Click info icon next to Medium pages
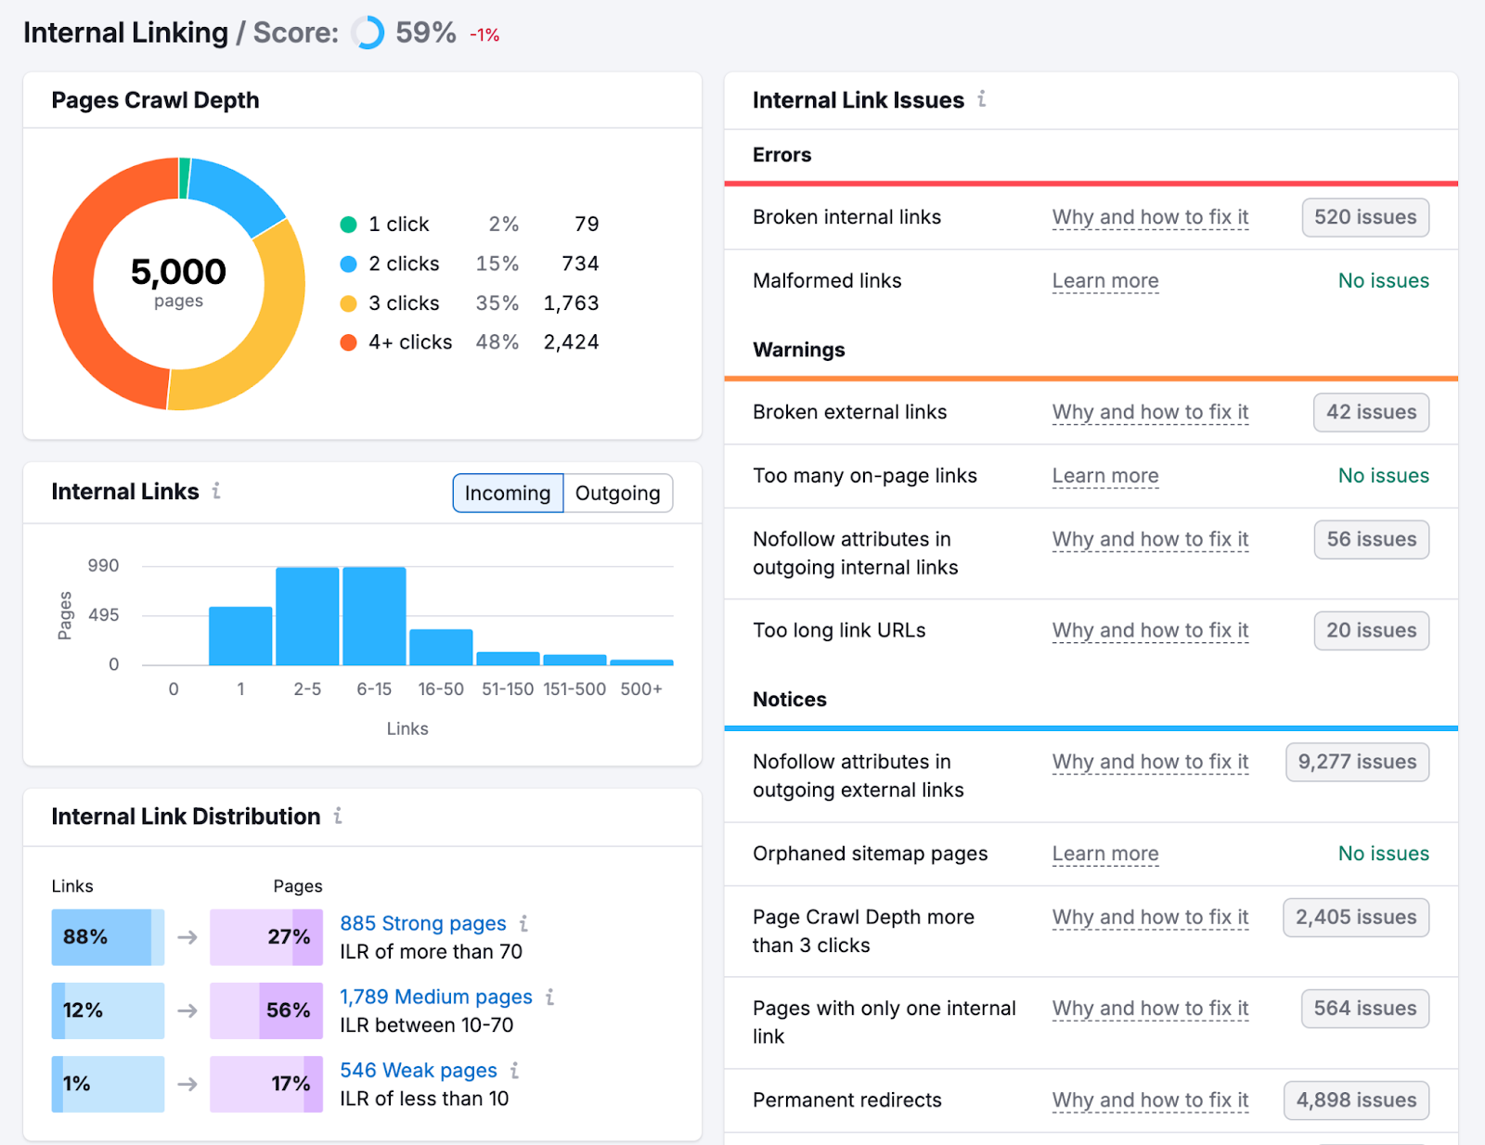 click(551, 997)
